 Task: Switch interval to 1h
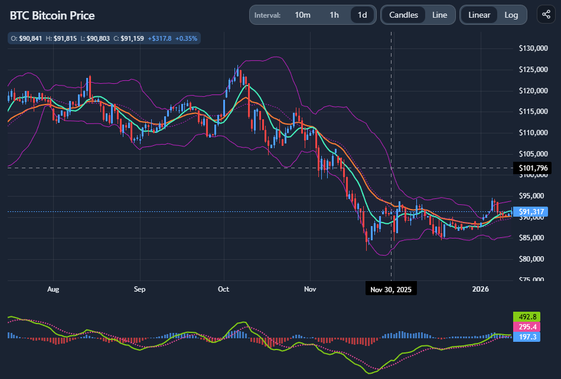click(334, 15)
